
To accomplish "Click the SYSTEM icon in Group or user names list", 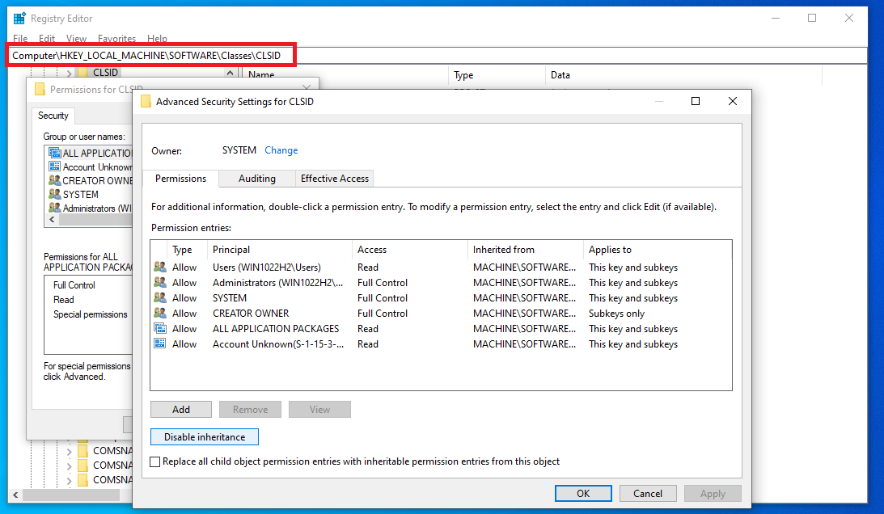I will [x=55, y=193].
